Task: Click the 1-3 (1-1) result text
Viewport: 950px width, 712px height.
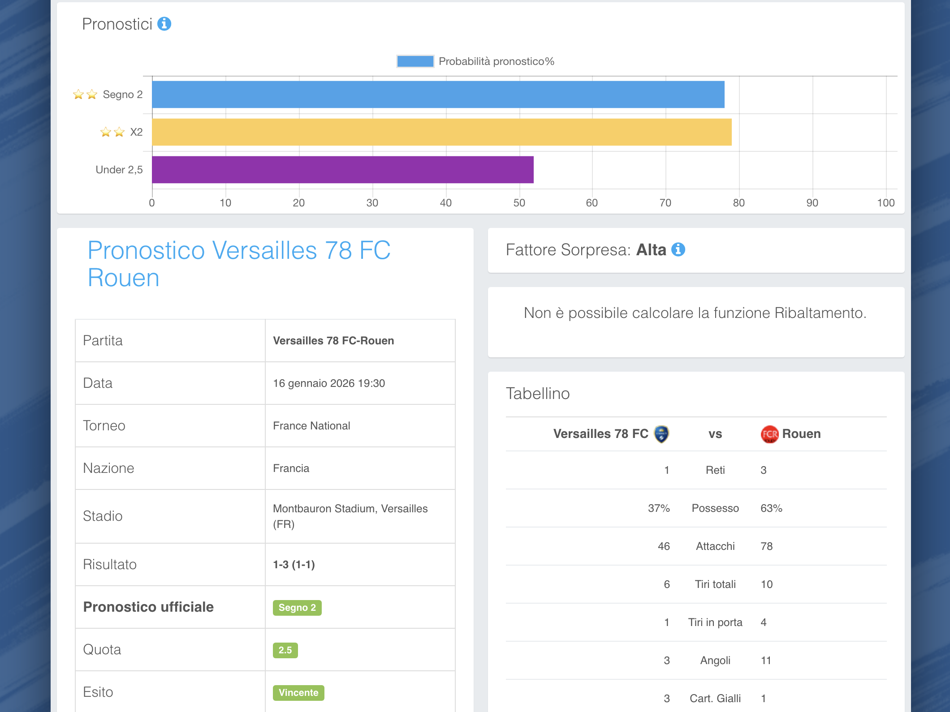Action: tap(294, 565)
